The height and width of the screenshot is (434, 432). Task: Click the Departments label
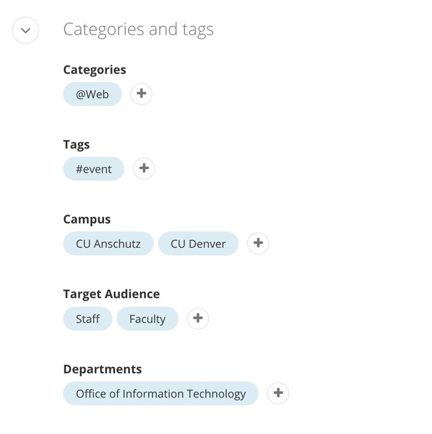(102, 370)
